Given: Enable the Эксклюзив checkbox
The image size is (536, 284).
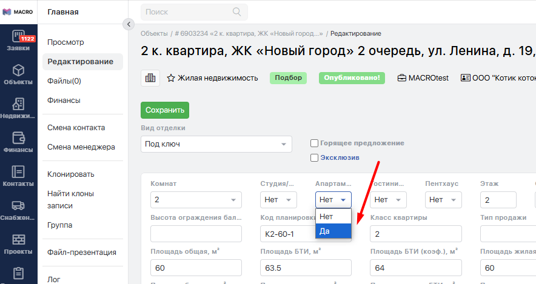Looking at the screenshot, I should pos(314,158).
